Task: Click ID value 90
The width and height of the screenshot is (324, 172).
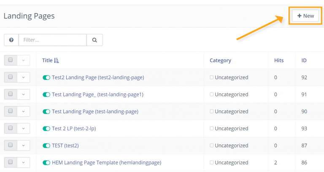Action: point(304,111)
